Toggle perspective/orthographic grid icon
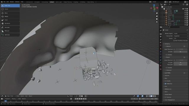The image size is (189, 106). click(157, 22)
